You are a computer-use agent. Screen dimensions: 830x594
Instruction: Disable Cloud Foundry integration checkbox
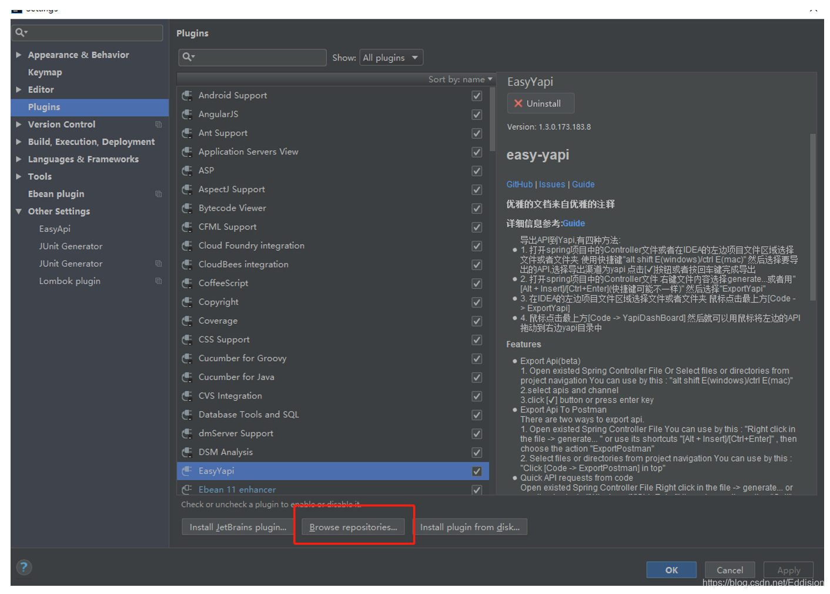point(477,246)
